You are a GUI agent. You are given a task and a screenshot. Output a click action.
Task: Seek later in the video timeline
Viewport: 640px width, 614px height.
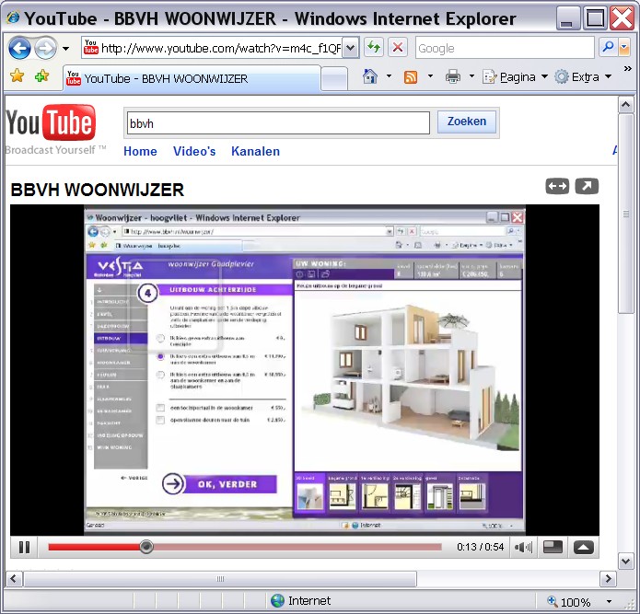coord(297,547)
